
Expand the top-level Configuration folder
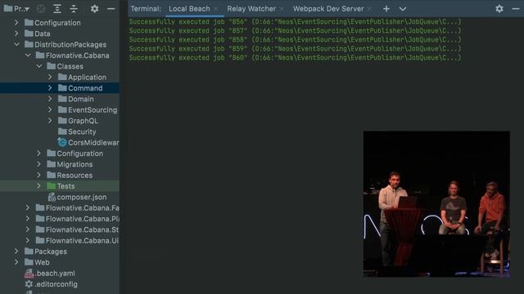click(x=16, y=23)
